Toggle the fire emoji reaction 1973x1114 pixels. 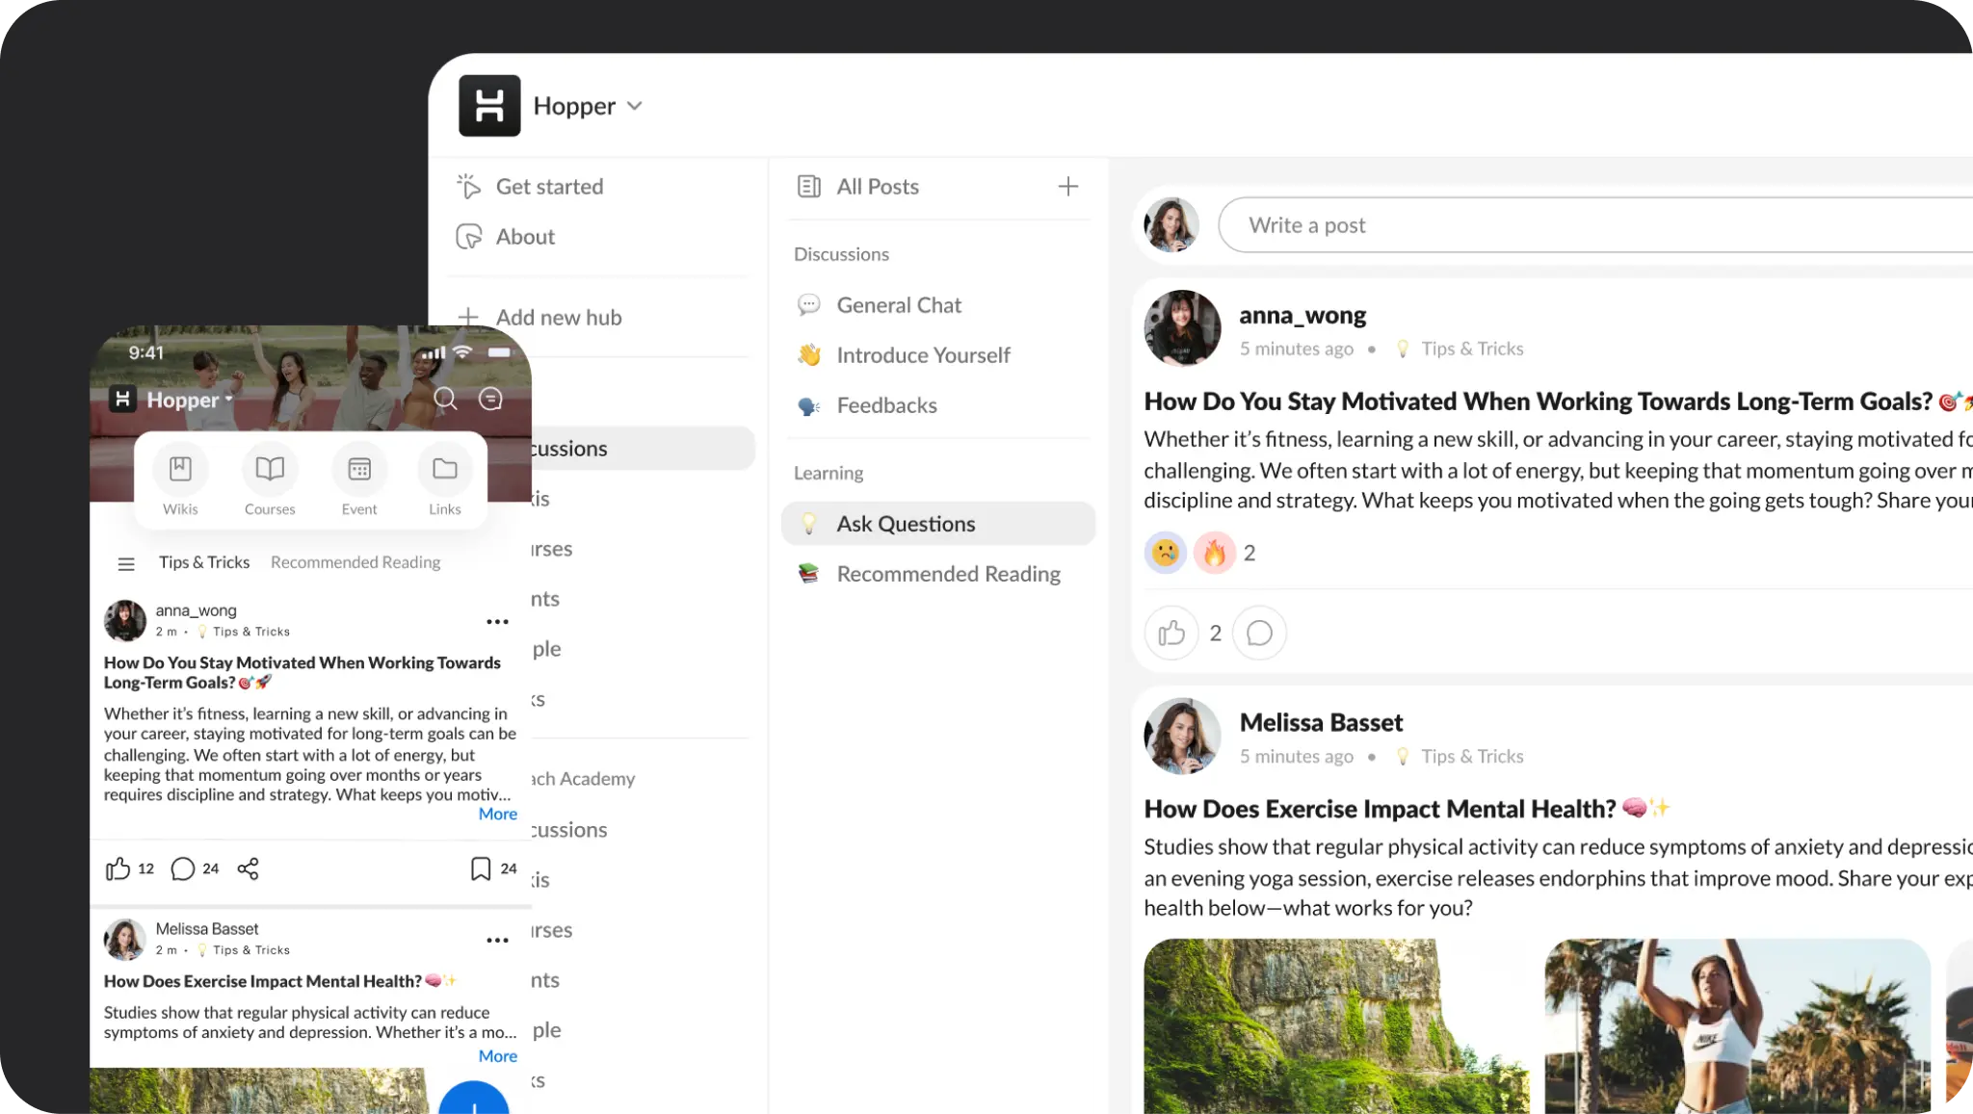(x=1214, y=553)
